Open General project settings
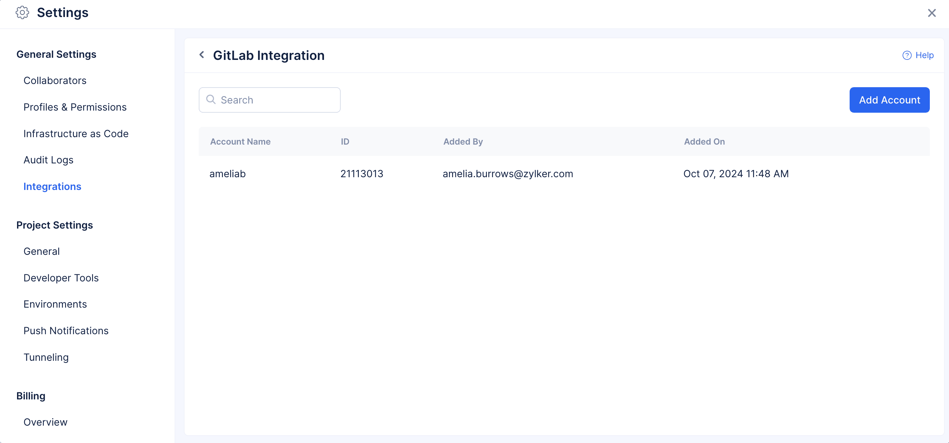This screenshot has height=443, width=949. pyautogui.click(x=42, y=251)
